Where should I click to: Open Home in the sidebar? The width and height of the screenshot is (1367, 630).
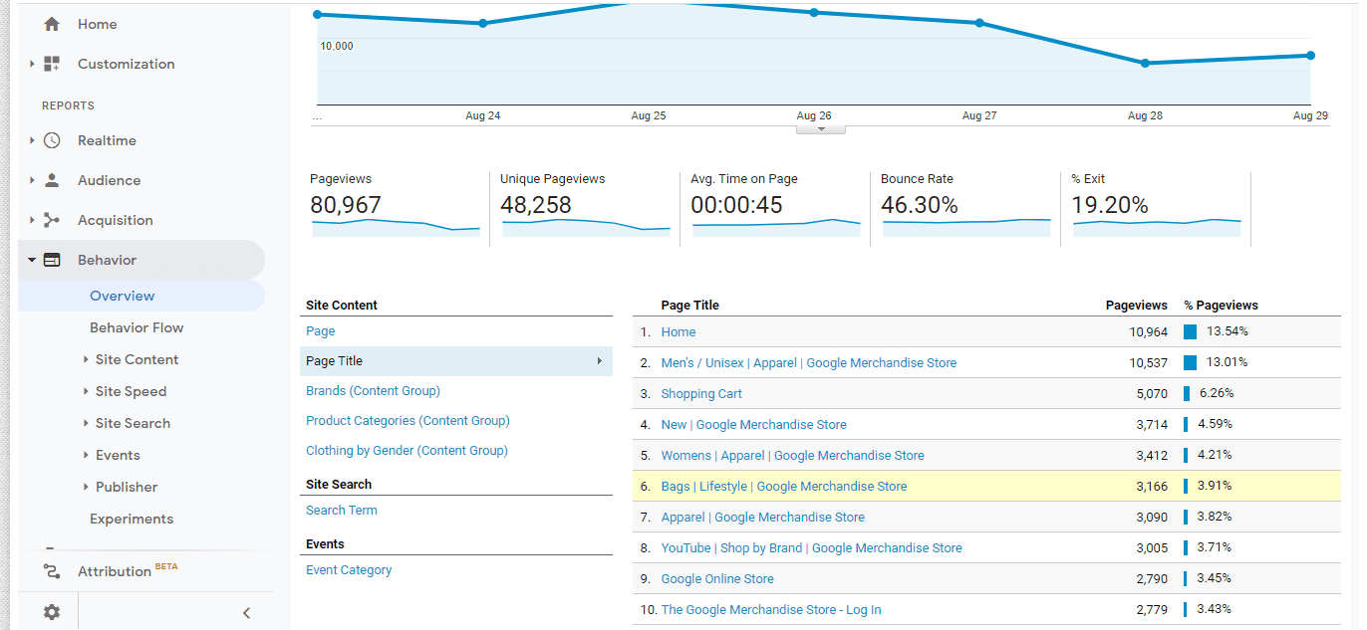click(98, 24)
